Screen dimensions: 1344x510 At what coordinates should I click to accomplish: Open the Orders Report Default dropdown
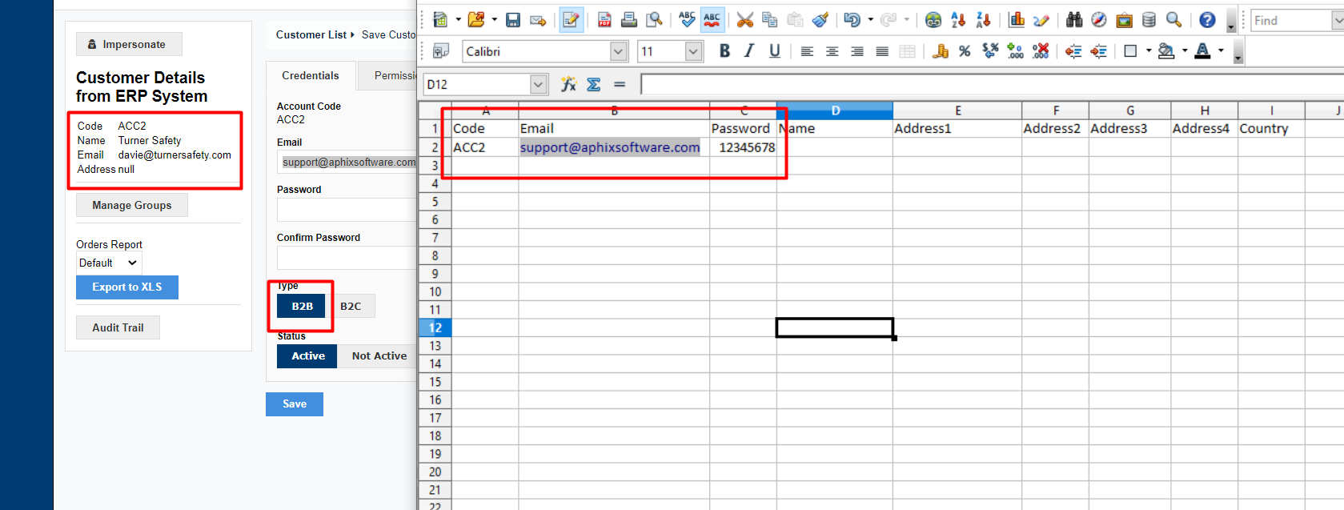[109, 263]
